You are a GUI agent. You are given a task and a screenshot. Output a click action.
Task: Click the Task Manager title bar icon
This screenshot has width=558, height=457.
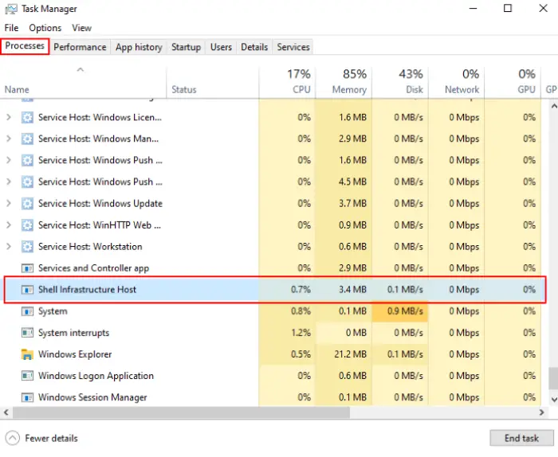click(x=10, y=9)
